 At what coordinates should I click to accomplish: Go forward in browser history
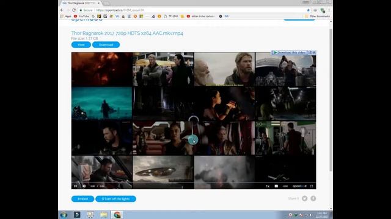click(x=68, y=10)
